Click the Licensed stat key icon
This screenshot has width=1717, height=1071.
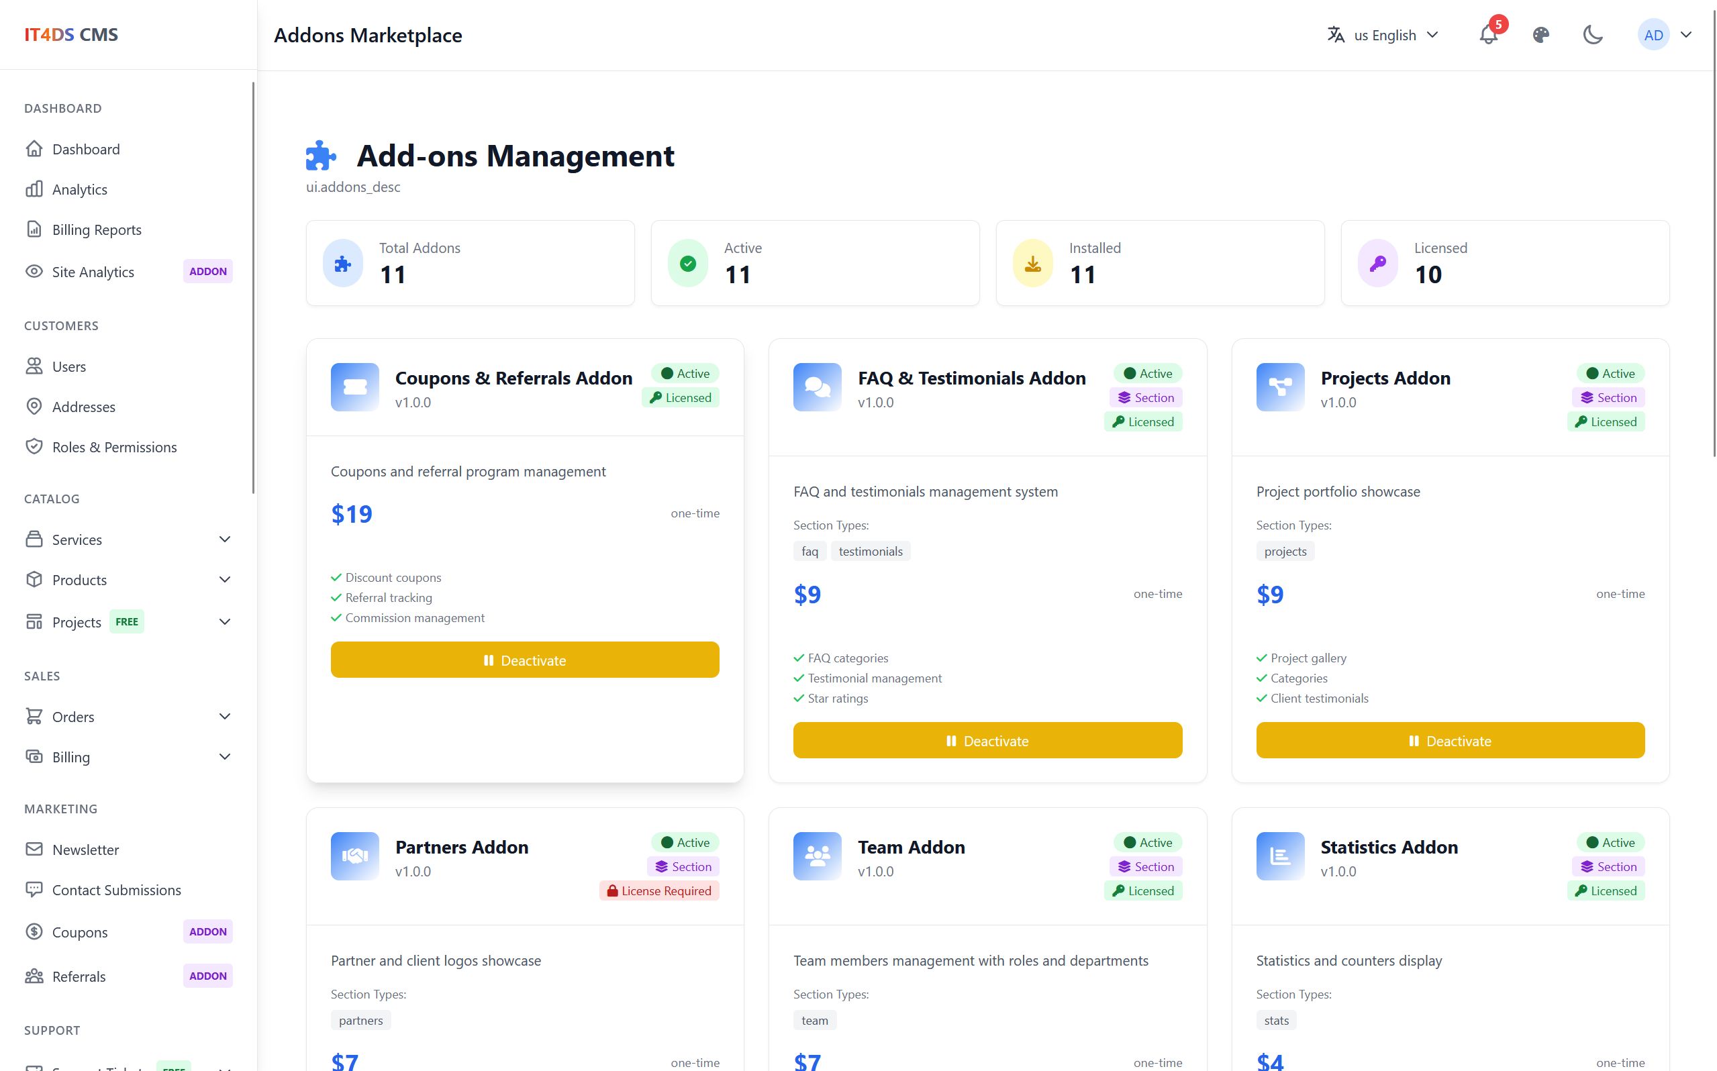1377,264
